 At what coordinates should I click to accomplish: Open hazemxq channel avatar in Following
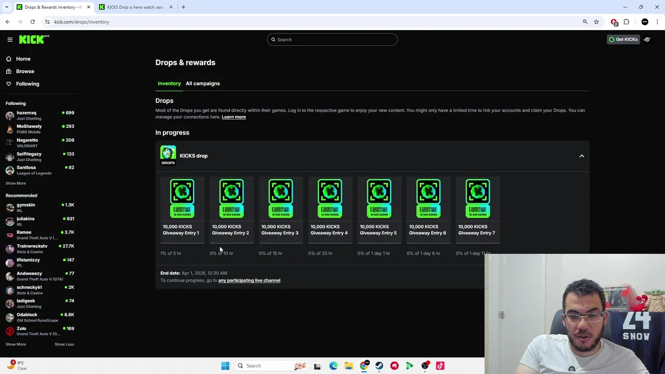click(x=10, y=115)
